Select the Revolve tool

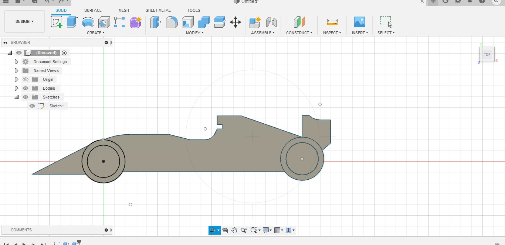pyautogui.click(x=88, y=22)
